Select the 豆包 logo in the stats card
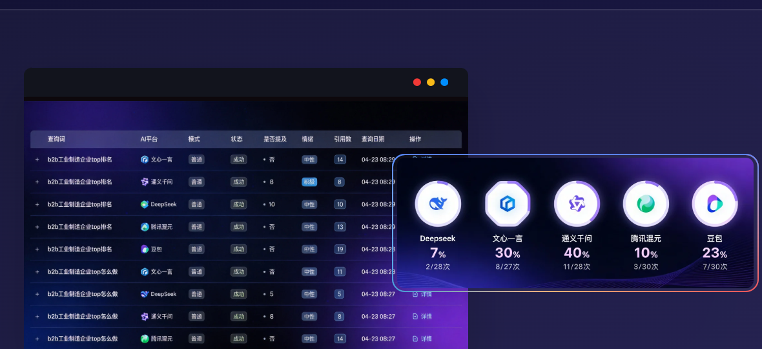Image resolution: width=762 pixels, height=349 pixels. click(715, 204)
